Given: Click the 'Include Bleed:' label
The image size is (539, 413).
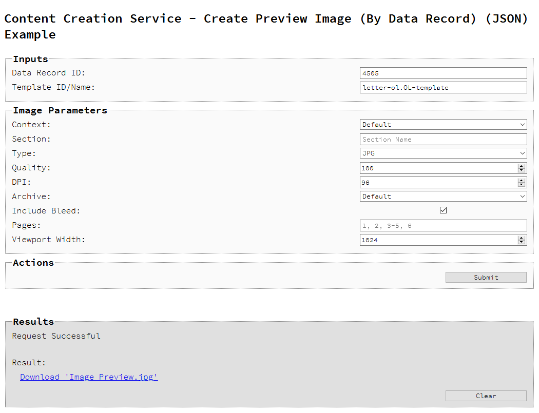Looking at the screenshot, I should pyautogui.click(x=46, y=211).
